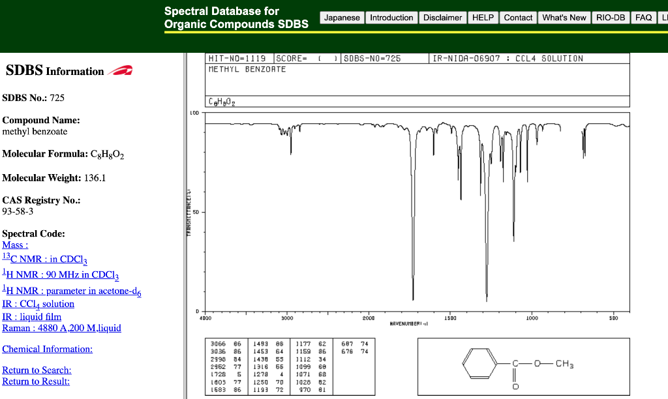Click the IR spectrum plot area
Screen dimensions: 668x399
click(x=417, y=209)
